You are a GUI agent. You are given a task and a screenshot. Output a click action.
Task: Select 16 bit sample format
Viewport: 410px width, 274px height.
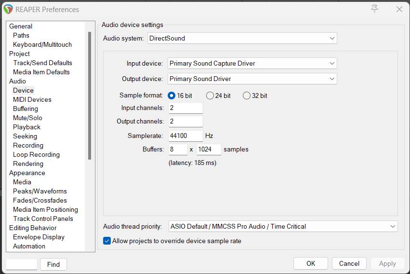coord(180,96)
